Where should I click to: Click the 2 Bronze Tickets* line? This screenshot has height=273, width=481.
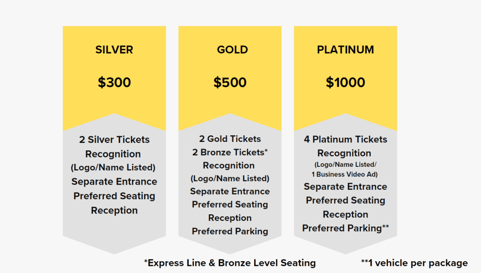pyautogui.click(x=230, y=152)
